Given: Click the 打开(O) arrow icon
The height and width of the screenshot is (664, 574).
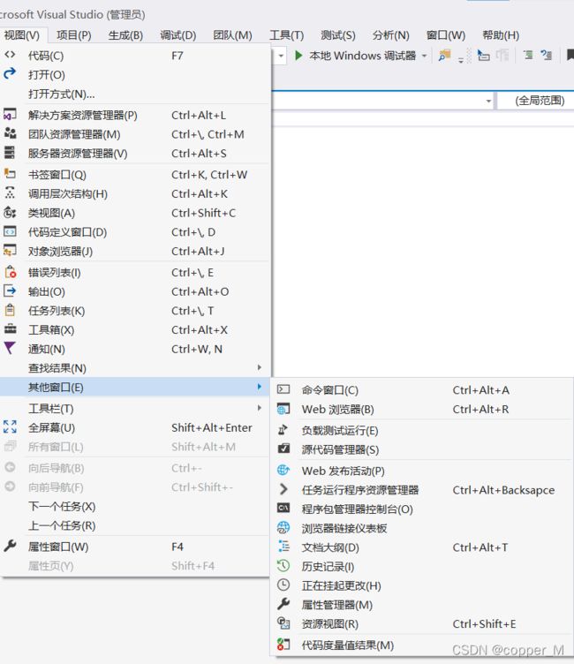Looking at the screenshot, I should click(x=10, y=74).
